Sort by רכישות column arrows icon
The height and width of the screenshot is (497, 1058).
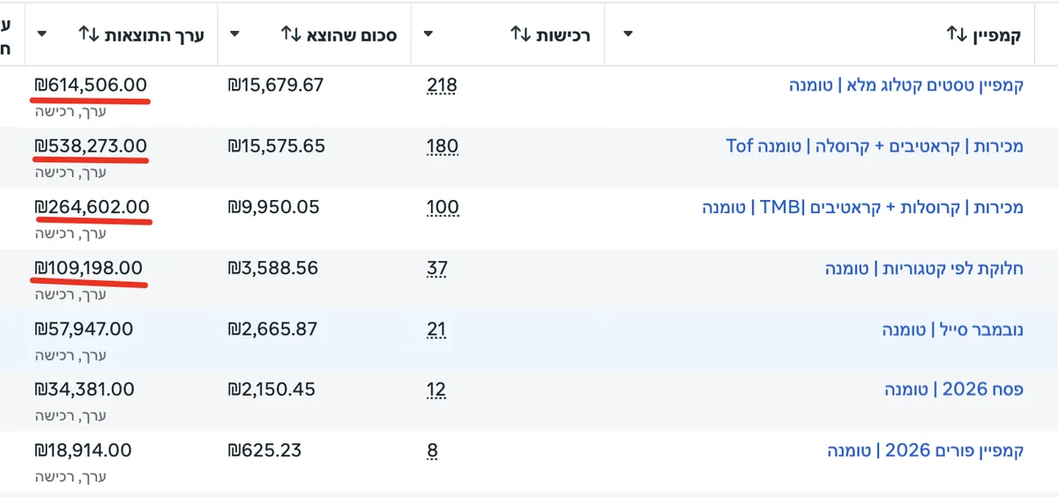(520, 34)
